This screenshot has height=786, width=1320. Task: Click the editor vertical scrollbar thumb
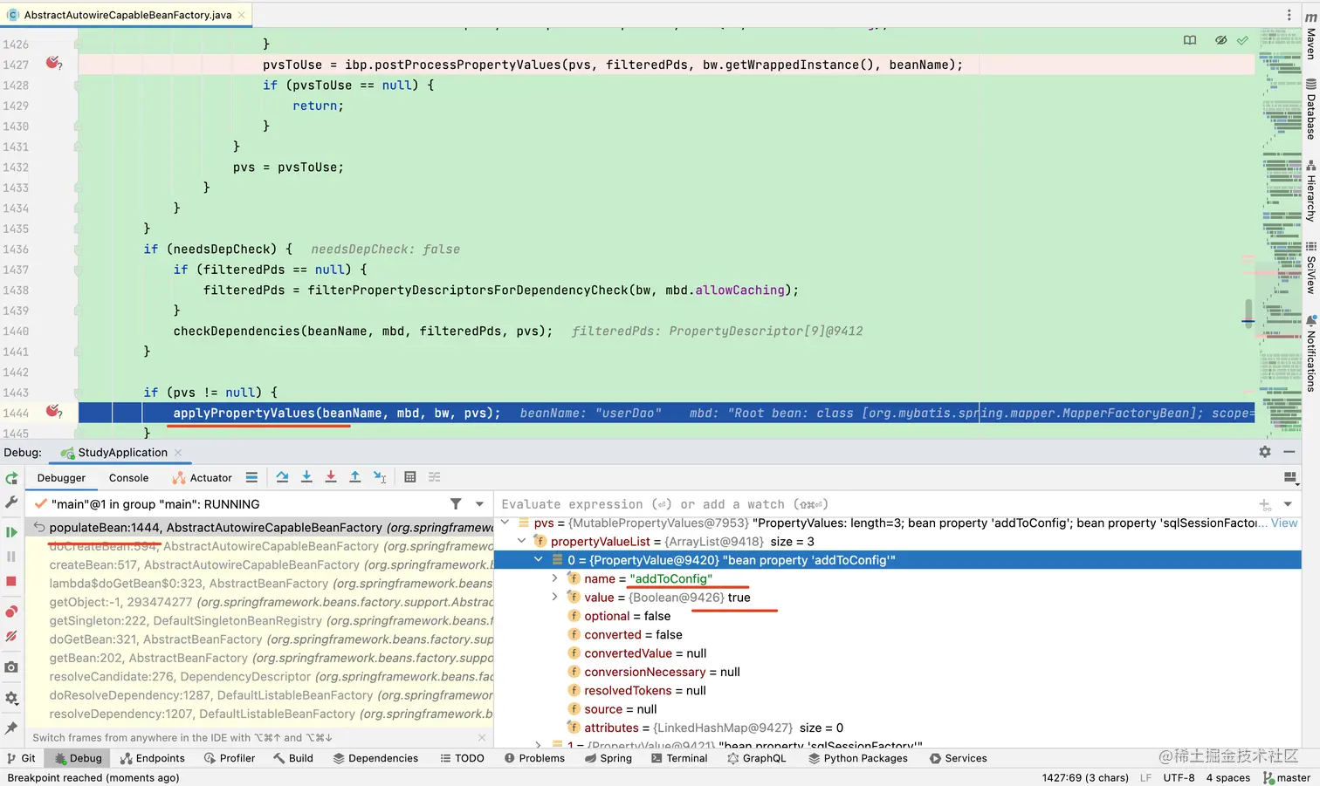(x=1248, y=312)
